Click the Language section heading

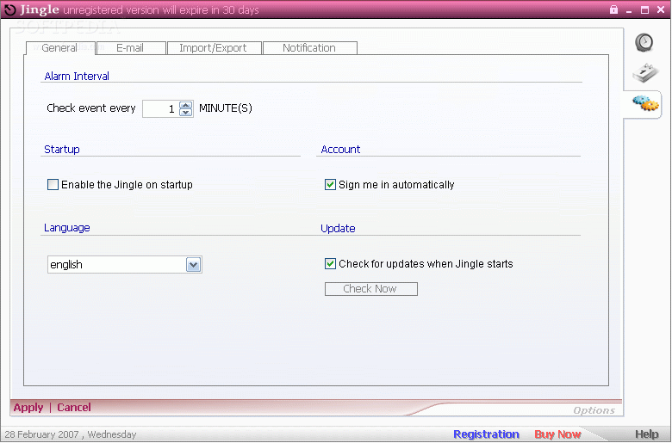pos(67,228)
